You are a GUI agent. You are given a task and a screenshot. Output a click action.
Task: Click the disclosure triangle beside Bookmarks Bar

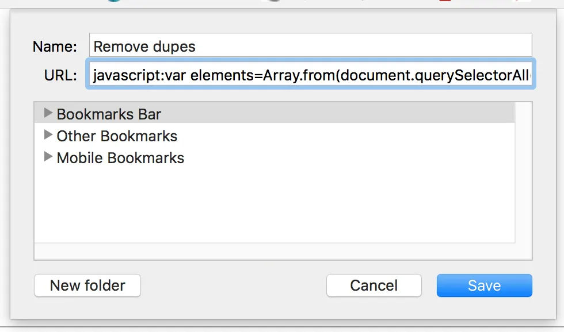point(48,114)
